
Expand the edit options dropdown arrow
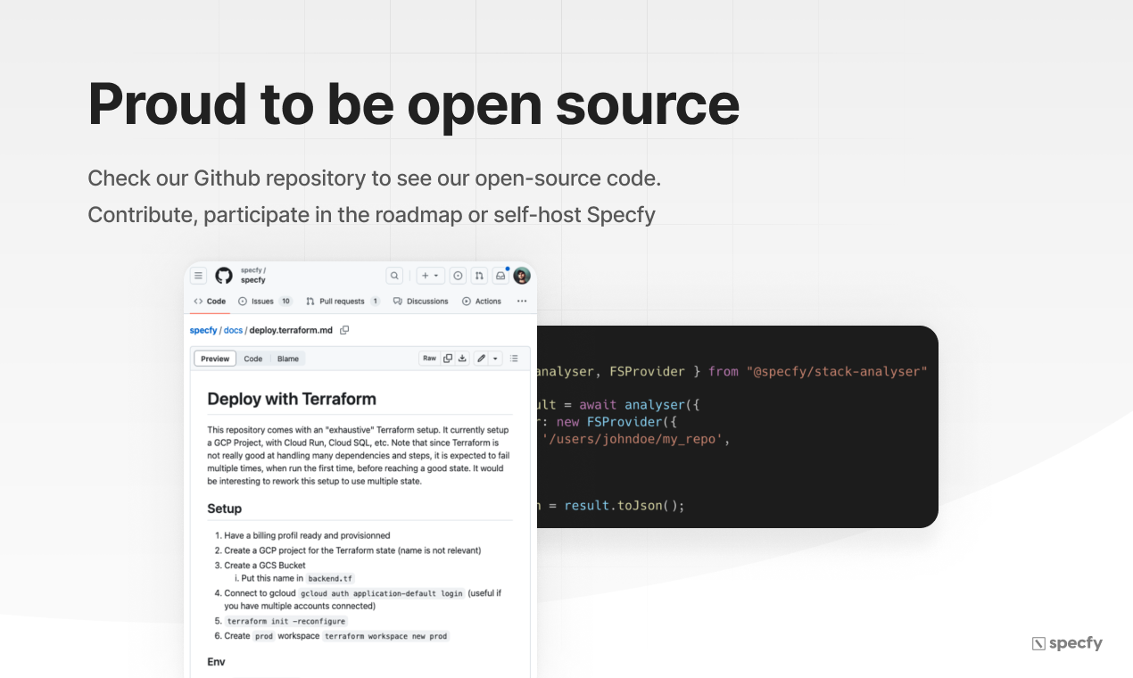(x=496, y=359)
